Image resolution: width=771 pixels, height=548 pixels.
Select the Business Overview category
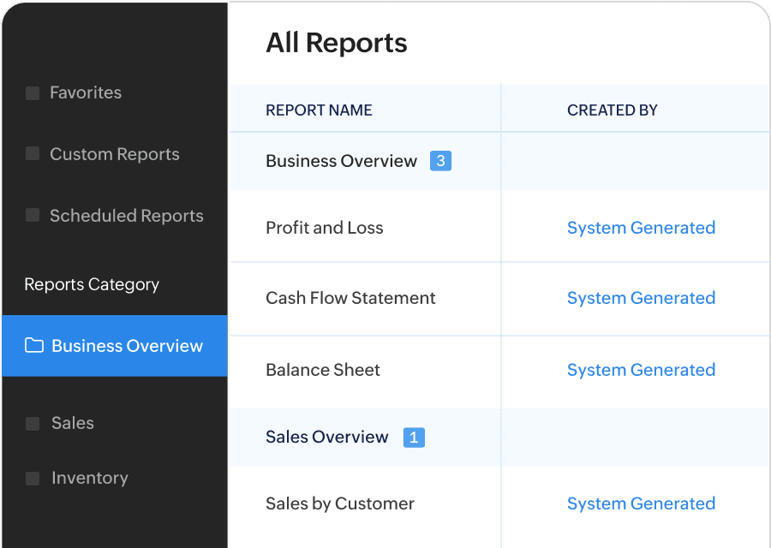(115, 346)
